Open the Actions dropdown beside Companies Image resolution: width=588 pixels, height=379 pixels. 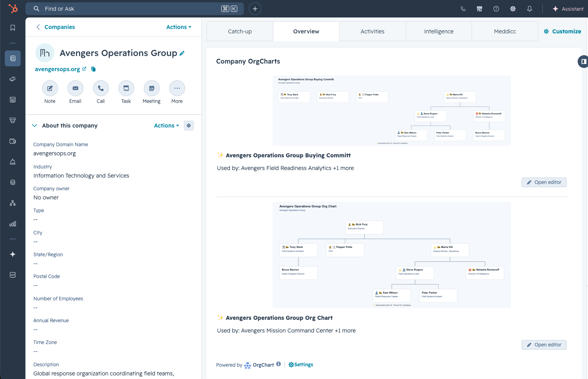click(x=179, y=27)
